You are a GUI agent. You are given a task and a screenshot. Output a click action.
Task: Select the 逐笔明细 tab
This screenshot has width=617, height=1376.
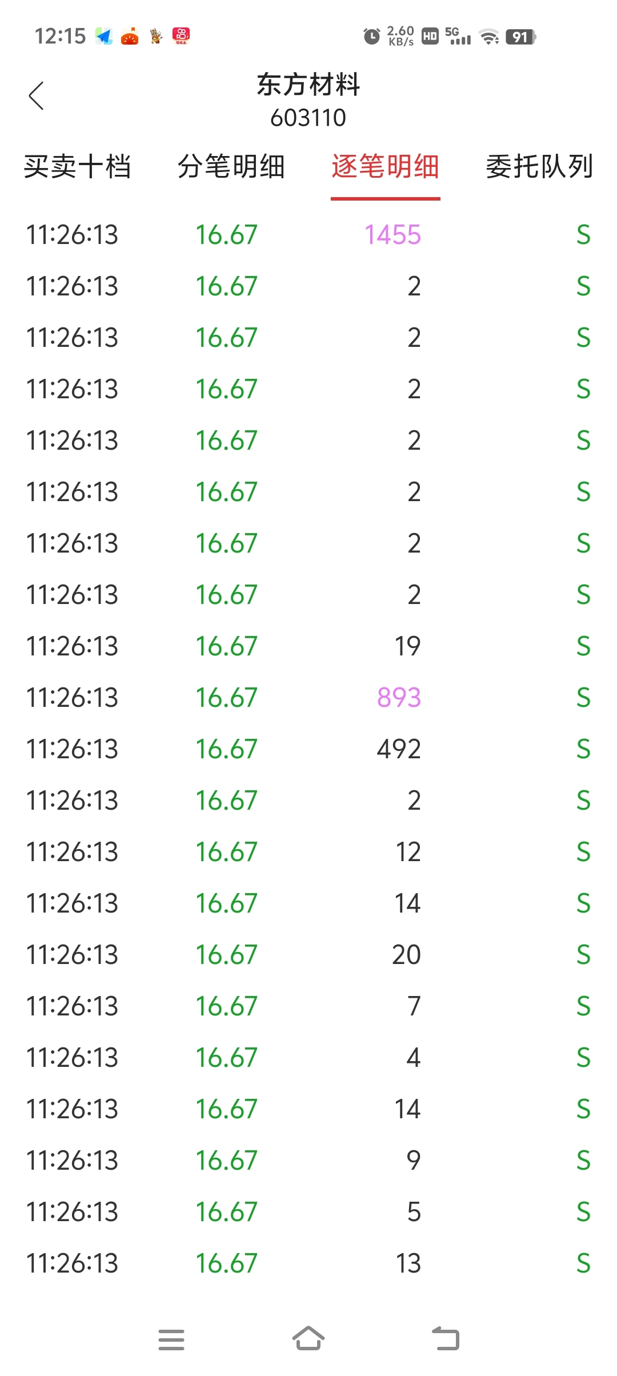(x=386, y=167)
